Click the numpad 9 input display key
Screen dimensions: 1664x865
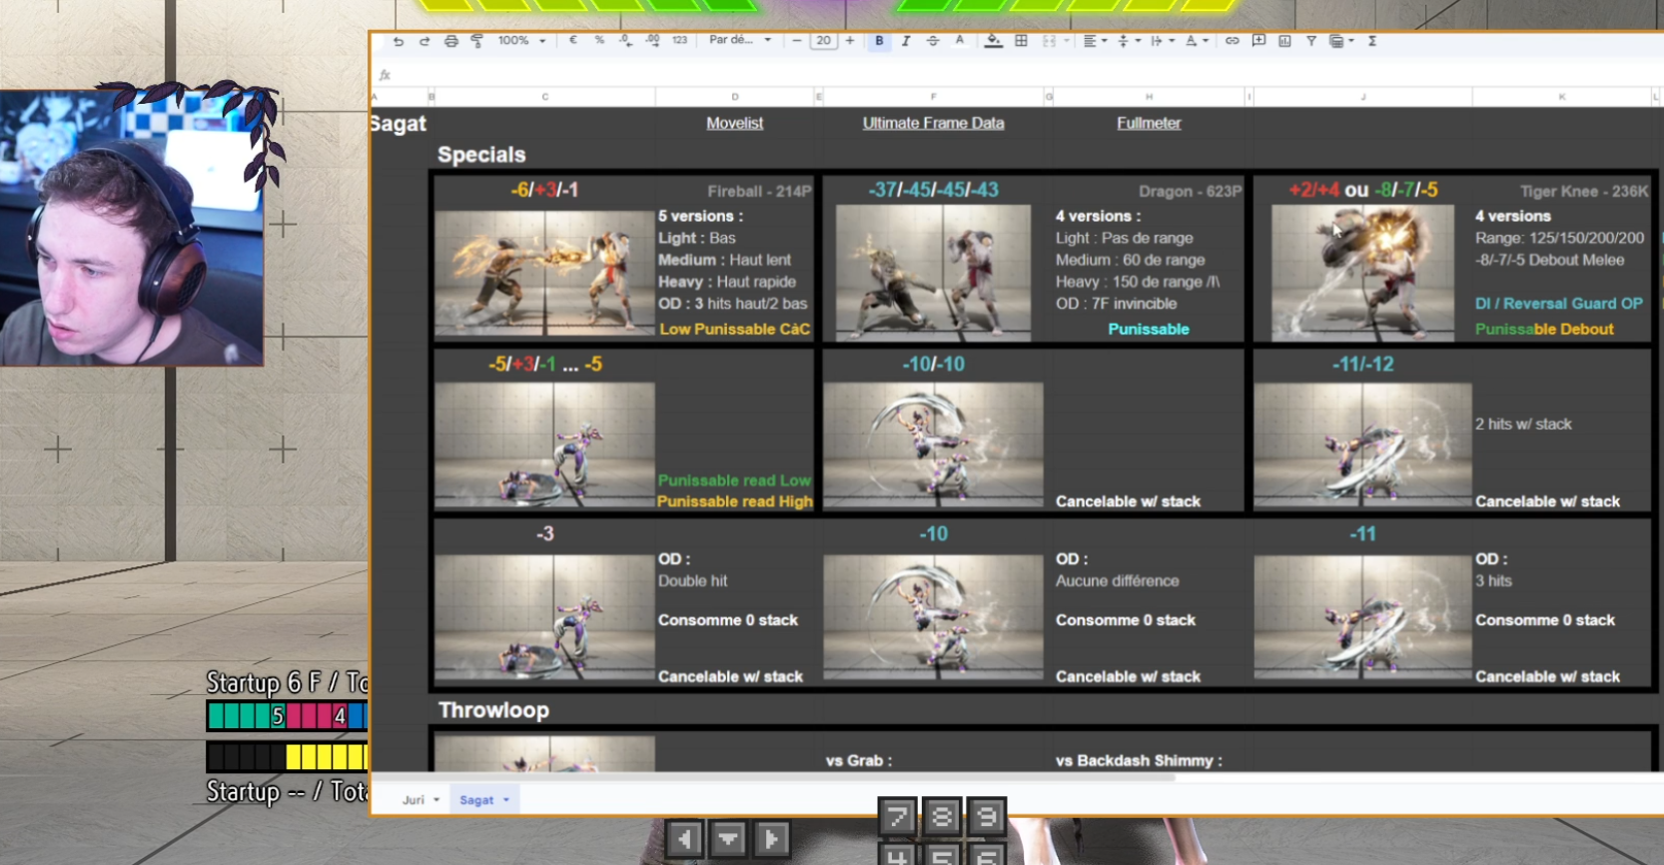tap(987, 816)
